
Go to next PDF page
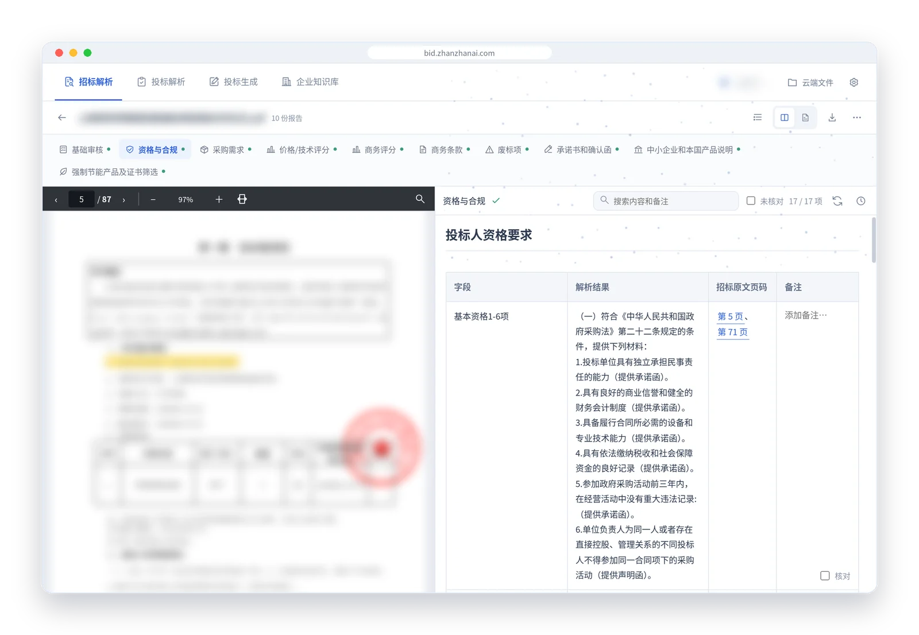pos(123,200)
